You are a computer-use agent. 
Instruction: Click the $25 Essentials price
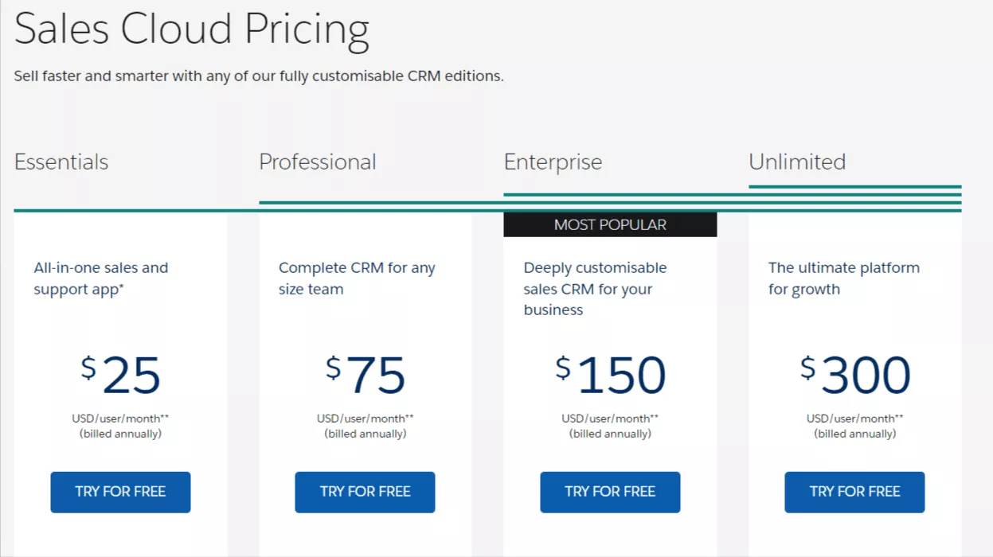[120, 375]
